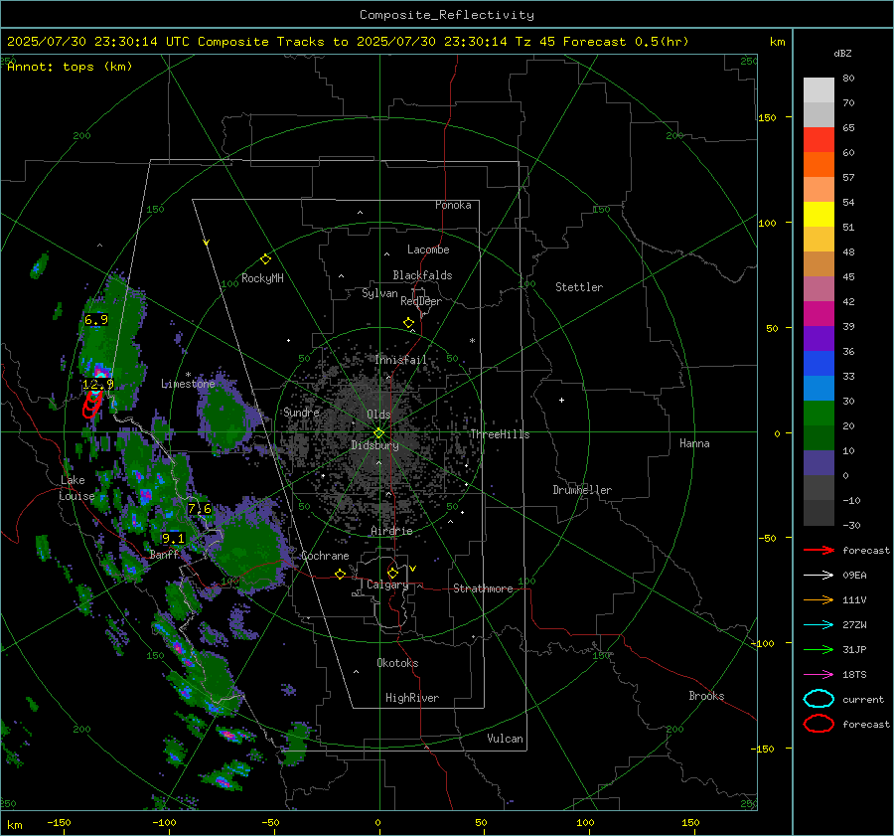
Task: Click the Strathmore city label
Action: click(x=483, y=588)
